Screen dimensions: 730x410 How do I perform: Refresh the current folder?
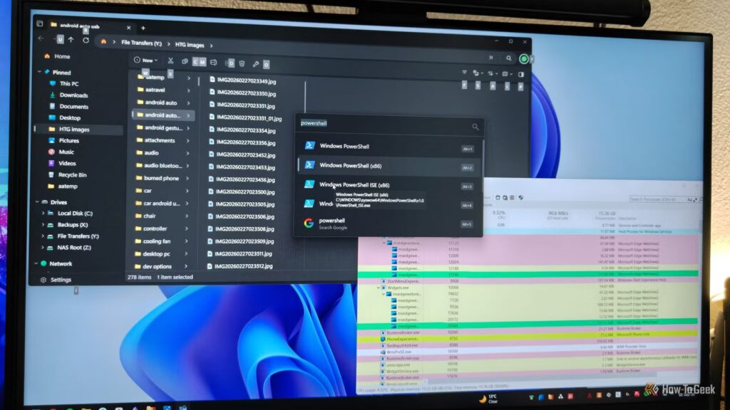coord(86,41)
